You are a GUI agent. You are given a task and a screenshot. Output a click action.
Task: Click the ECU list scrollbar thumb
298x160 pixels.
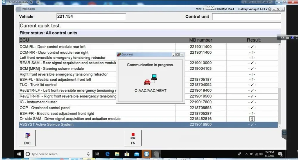point(280,106)
